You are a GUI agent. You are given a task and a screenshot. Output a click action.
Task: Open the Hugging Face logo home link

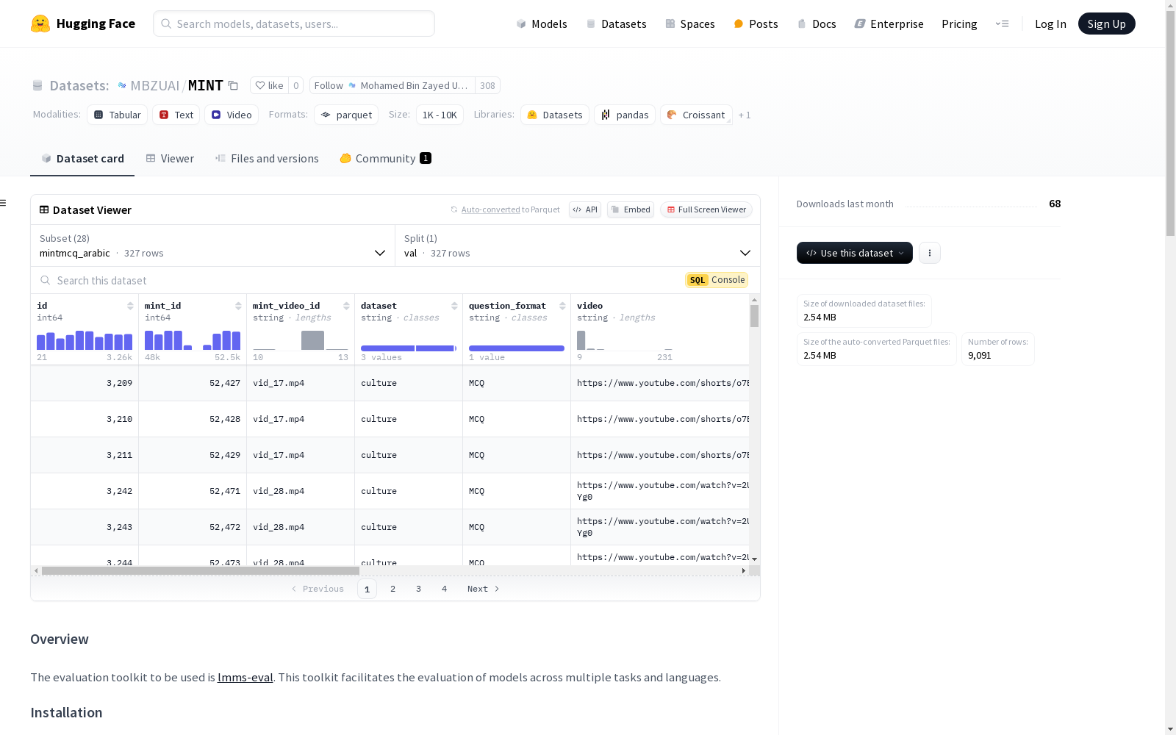click(83, 24)
